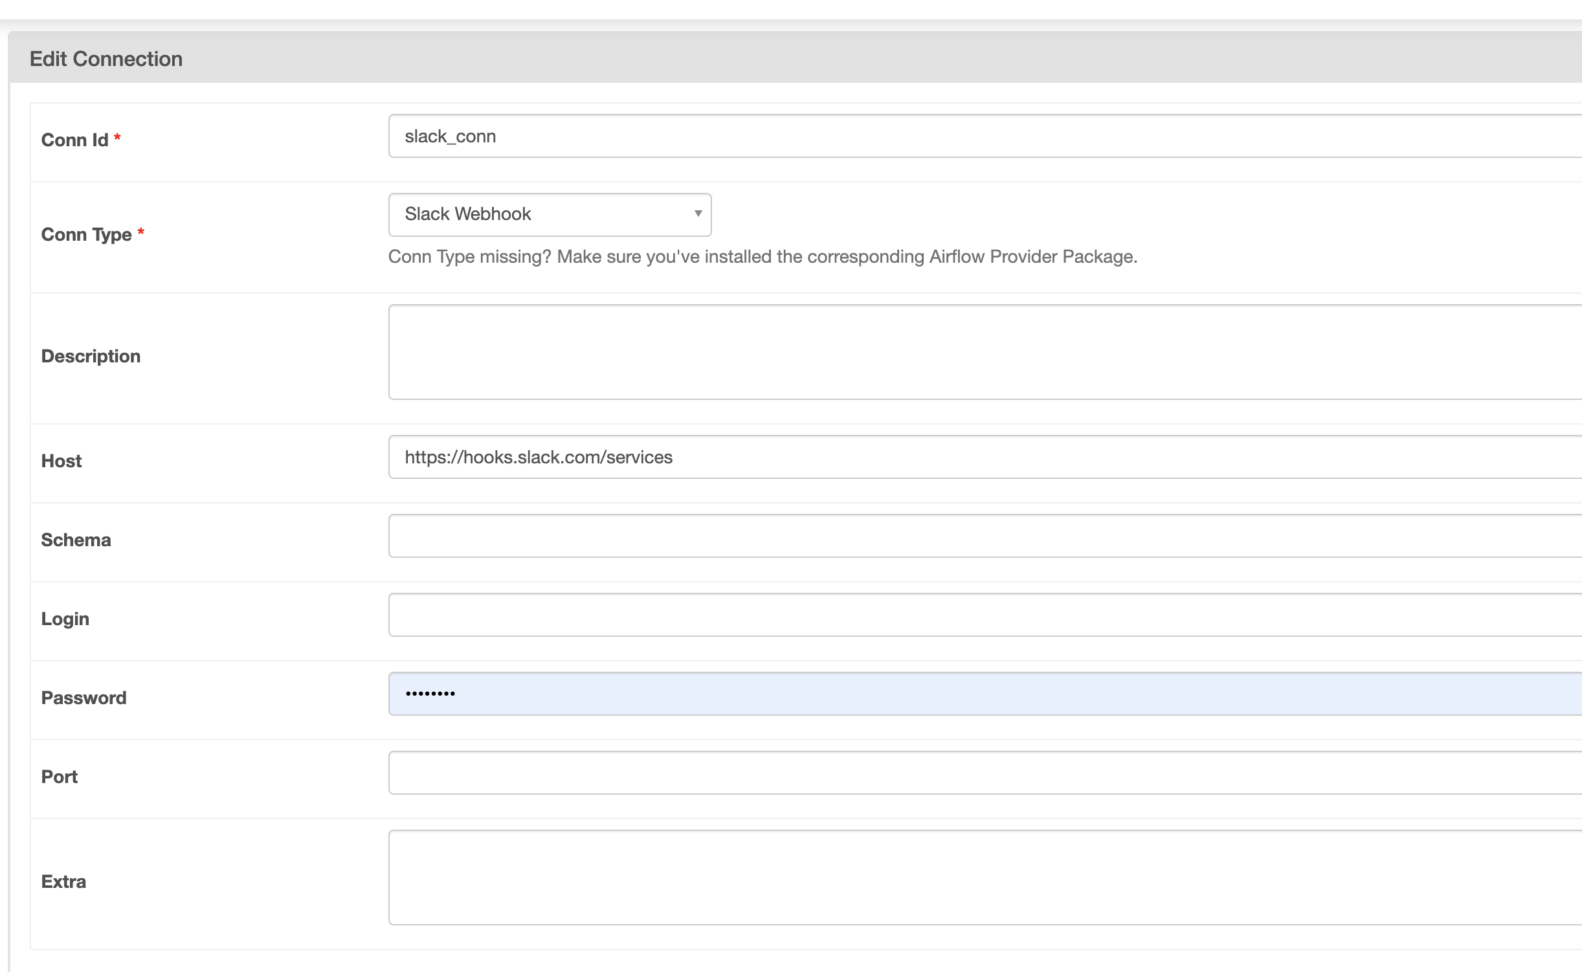Open the Conn Type Slack Webhook dropdown
The height and width of the screenshot is (972, 1582).
[x=549, y=214]
